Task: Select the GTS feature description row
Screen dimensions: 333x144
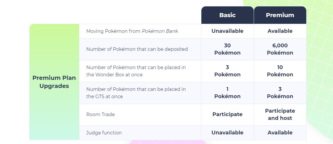Action: pyautogui.click(x=140, y=93)
